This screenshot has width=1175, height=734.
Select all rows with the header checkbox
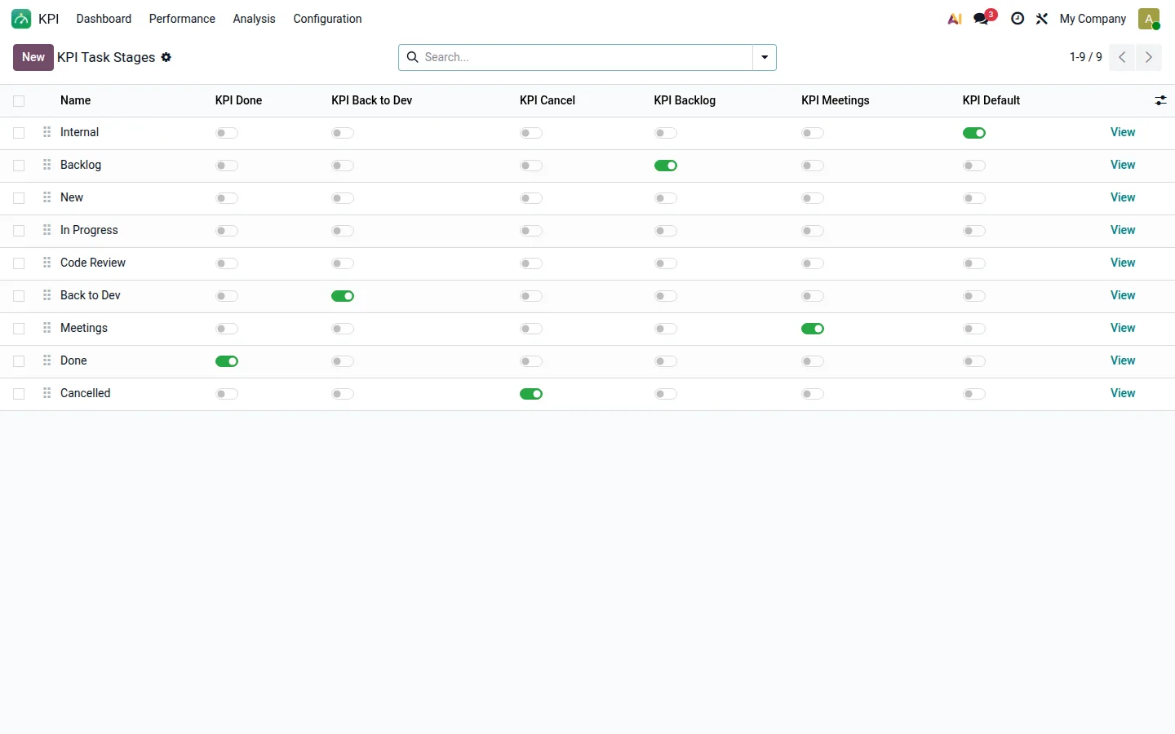click(x=19, y=101)
